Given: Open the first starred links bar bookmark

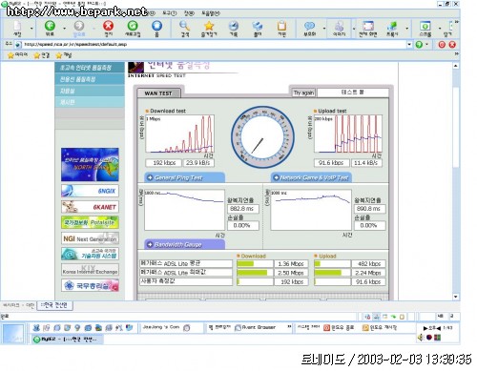Looking at the screenshot, I should 17,55.
